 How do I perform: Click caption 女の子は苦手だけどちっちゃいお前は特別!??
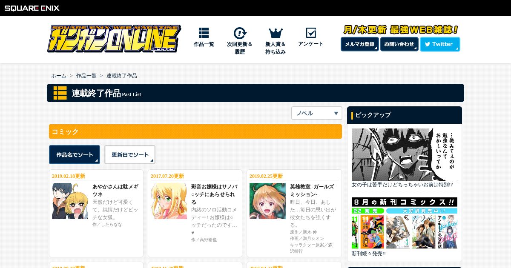click(402, 185)
